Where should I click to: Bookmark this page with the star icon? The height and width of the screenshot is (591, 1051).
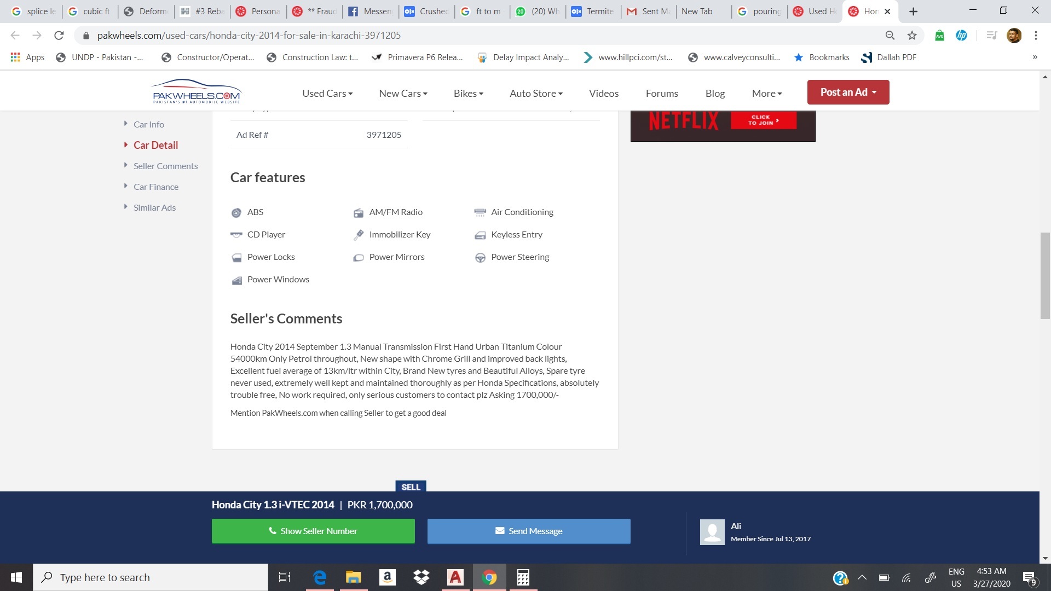912,36
